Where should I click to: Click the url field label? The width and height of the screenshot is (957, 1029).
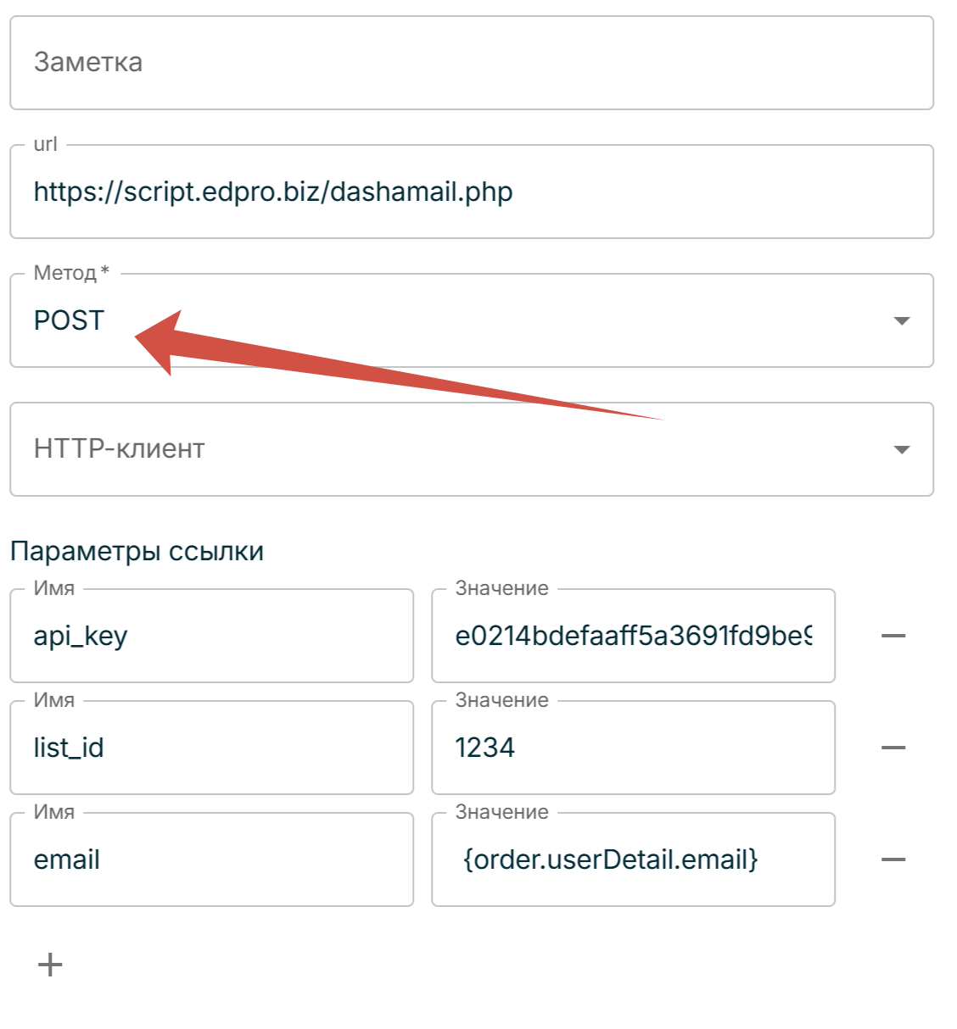click(x=46, y=144)
